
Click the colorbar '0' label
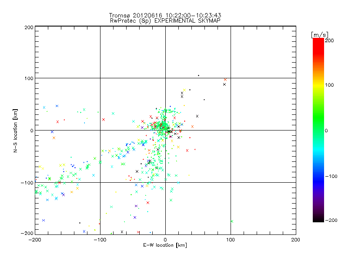[326, 130]
